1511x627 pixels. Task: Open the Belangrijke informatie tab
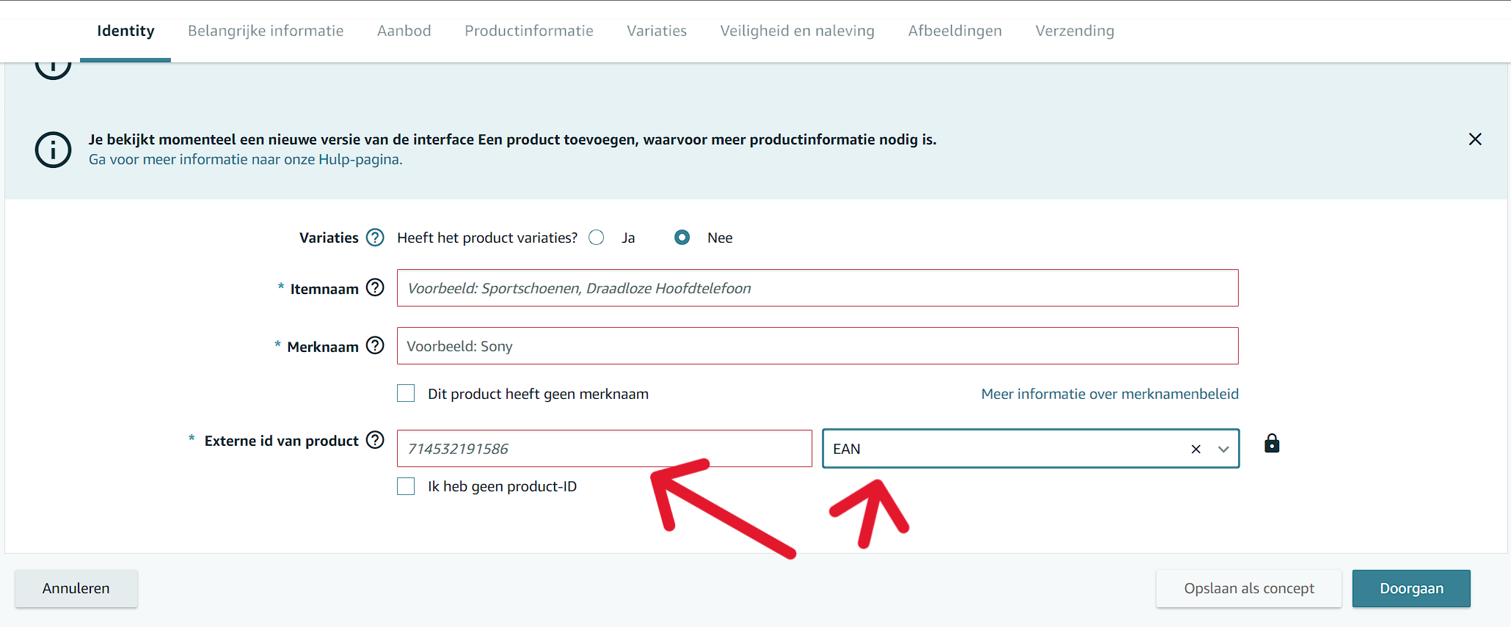[x=266, y=31]
